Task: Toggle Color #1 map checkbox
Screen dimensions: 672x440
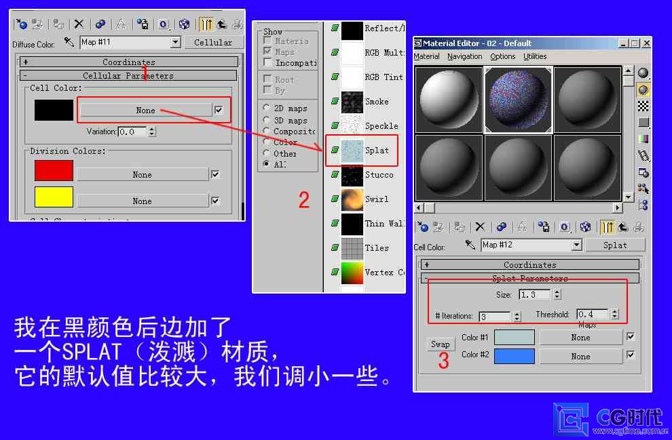Action: click(631, 336)
